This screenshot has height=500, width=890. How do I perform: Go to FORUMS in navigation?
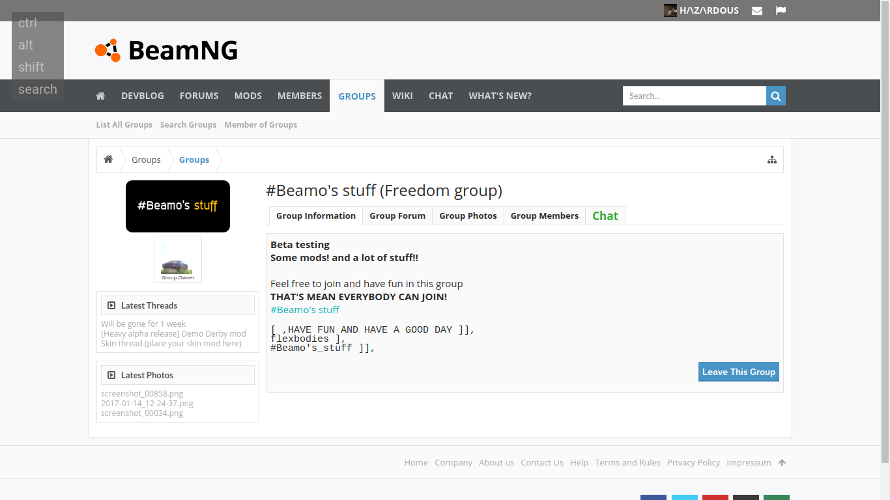[199, 96]
